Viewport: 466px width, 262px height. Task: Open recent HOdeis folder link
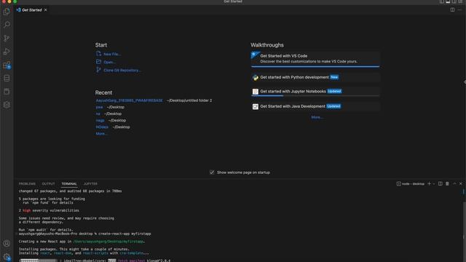[102, 127]
